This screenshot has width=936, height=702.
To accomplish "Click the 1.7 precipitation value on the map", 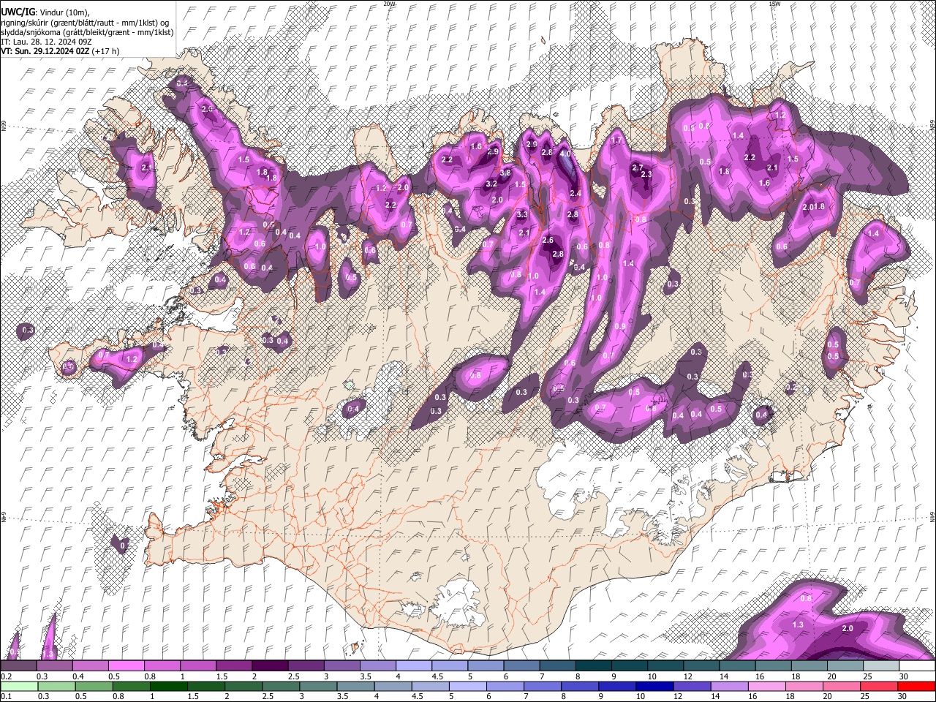I will [x=616, y=140].
